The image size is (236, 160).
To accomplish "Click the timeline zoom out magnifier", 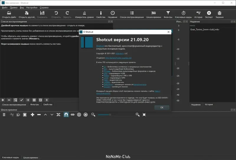I will 93,115.
